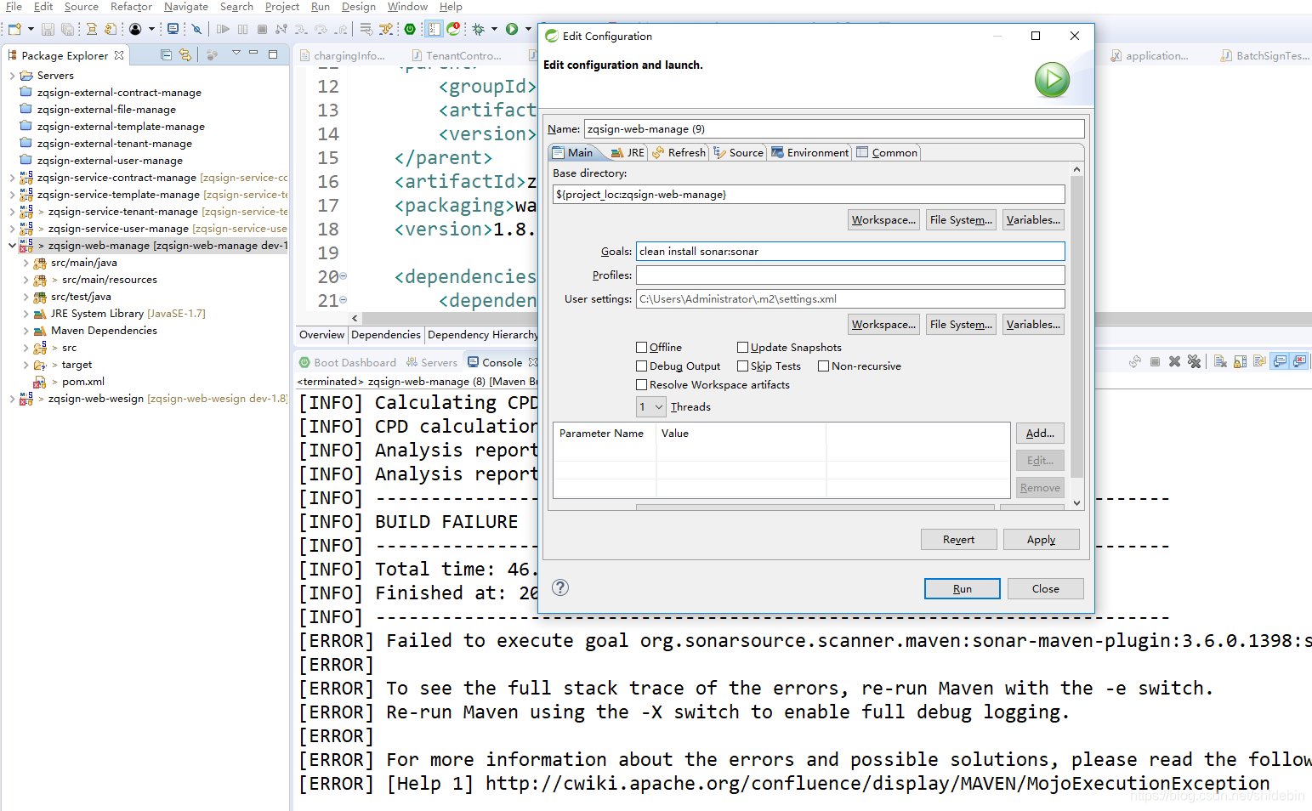Screen dimensions: 1312x811
Task: Click the Disconnect icon in the toolbar
Action: tap(281, 29)
